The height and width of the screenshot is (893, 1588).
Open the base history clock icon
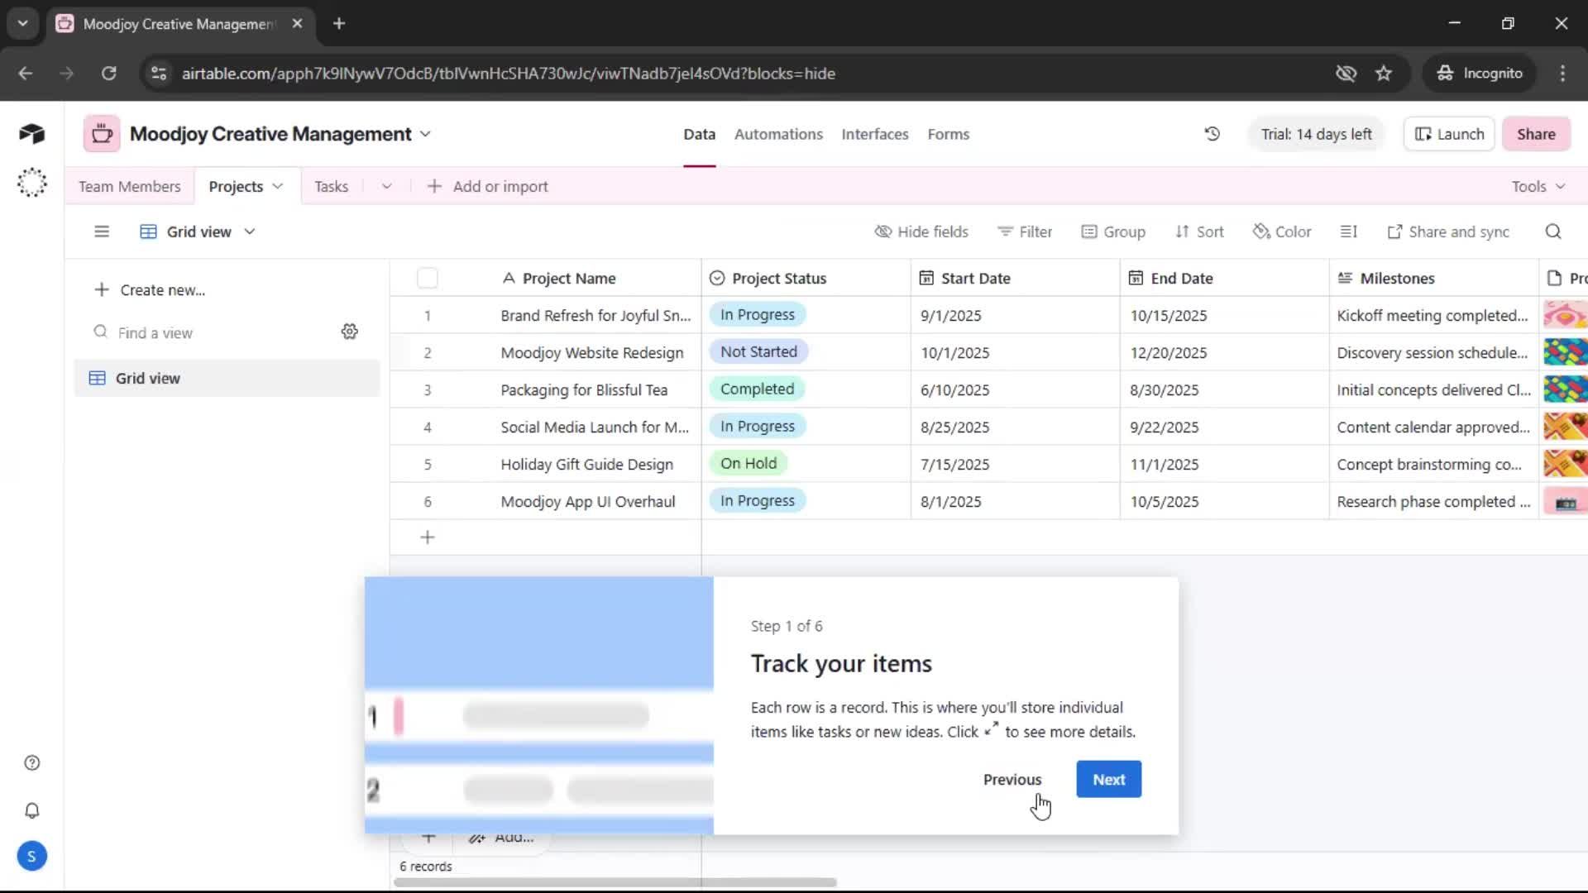click(x=1212, y=134)
